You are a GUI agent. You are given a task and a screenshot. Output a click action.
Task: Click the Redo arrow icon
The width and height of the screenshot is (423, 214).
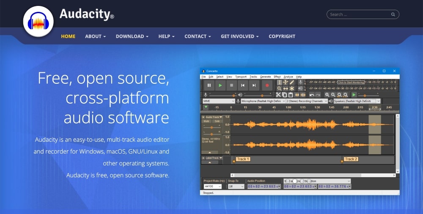pos(318,95)
